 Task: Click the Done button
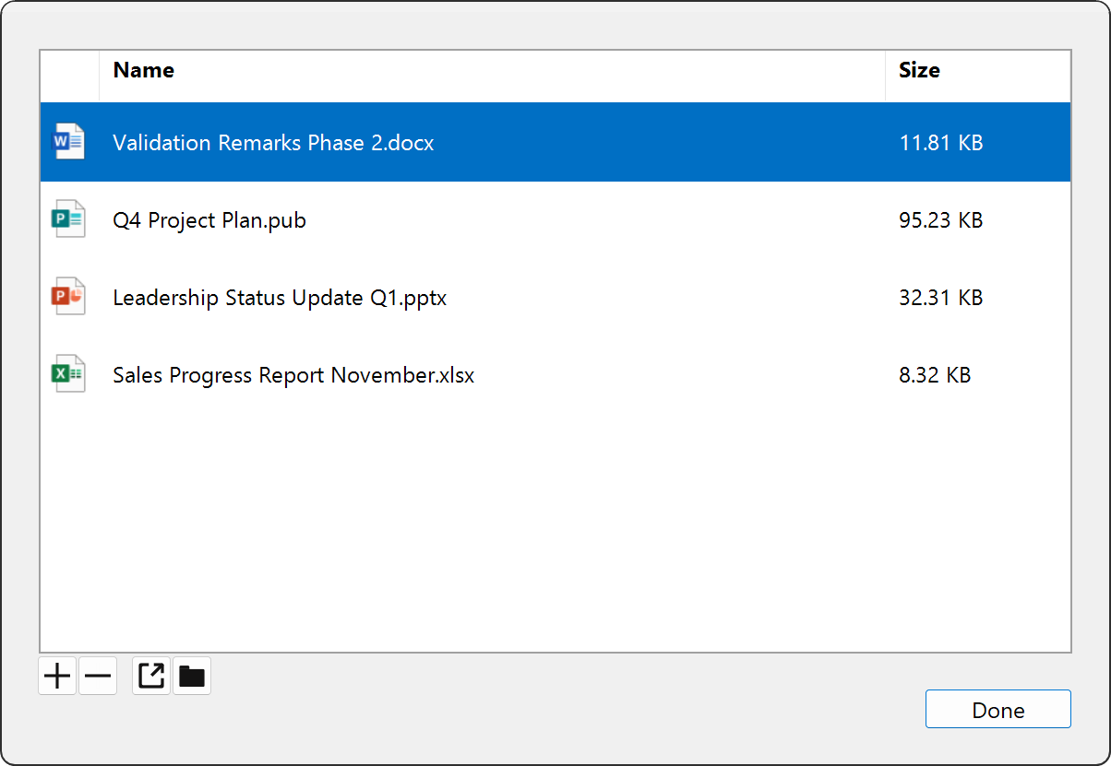tap(998, 709)
